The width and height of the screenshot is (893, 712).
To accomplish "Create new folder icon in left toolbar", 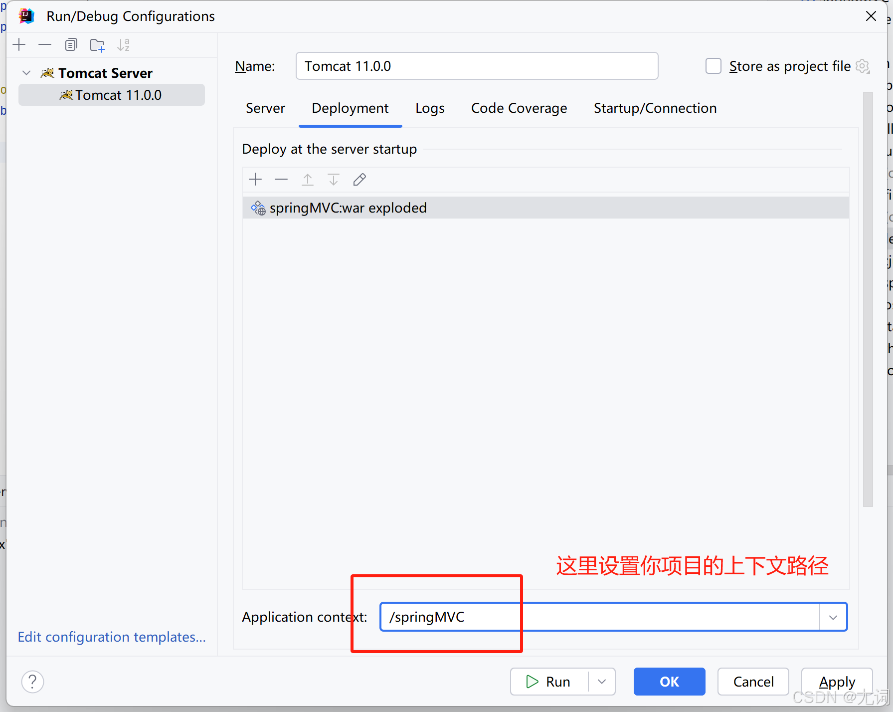I will pos(97,45).
